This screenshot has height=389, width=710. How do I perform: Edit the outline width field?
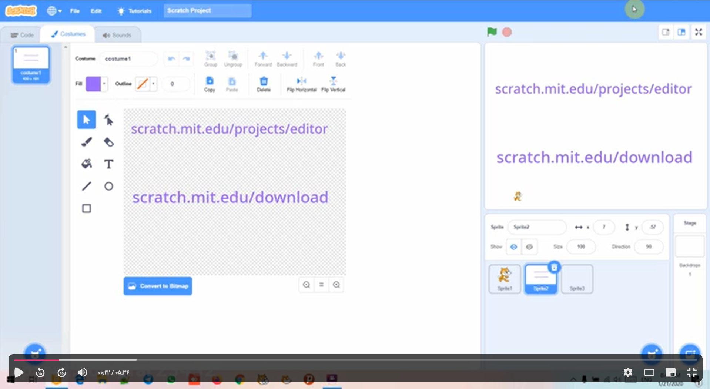[x=176, y=84]
